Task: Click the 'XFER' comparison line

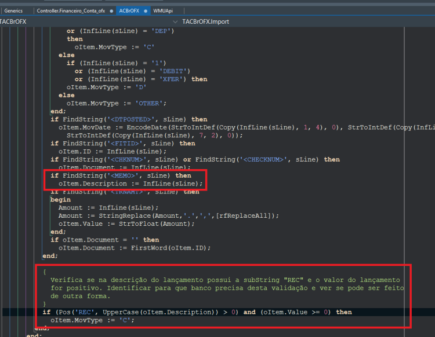Action: (x=141, y=79)
